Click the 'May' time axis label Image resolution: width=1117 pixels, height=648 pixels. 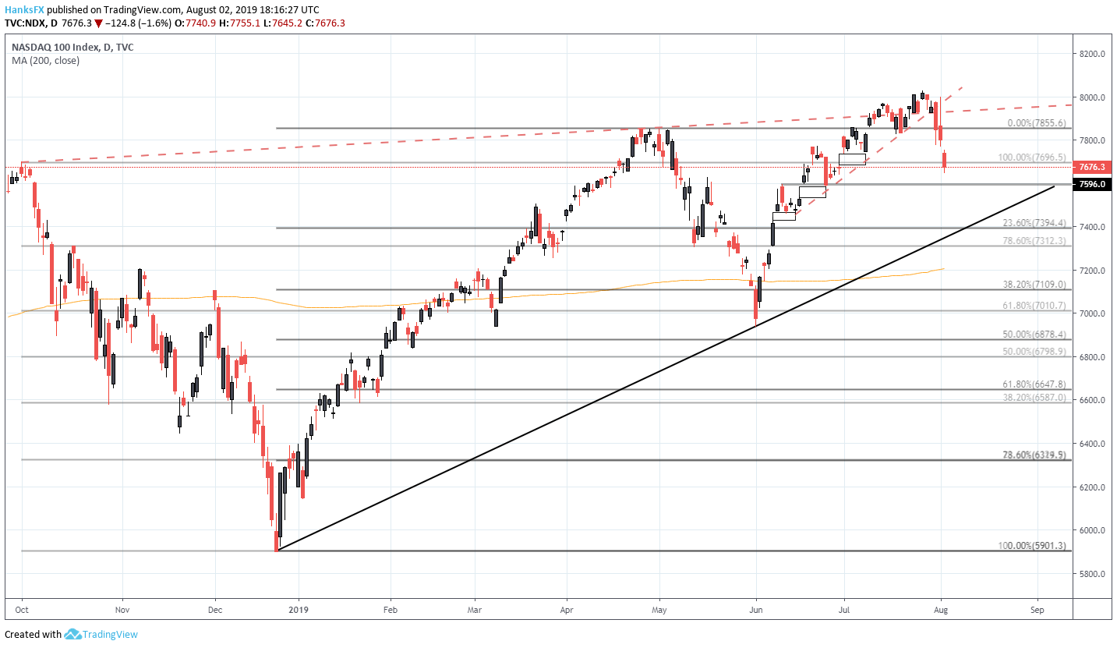coord(660,610)
